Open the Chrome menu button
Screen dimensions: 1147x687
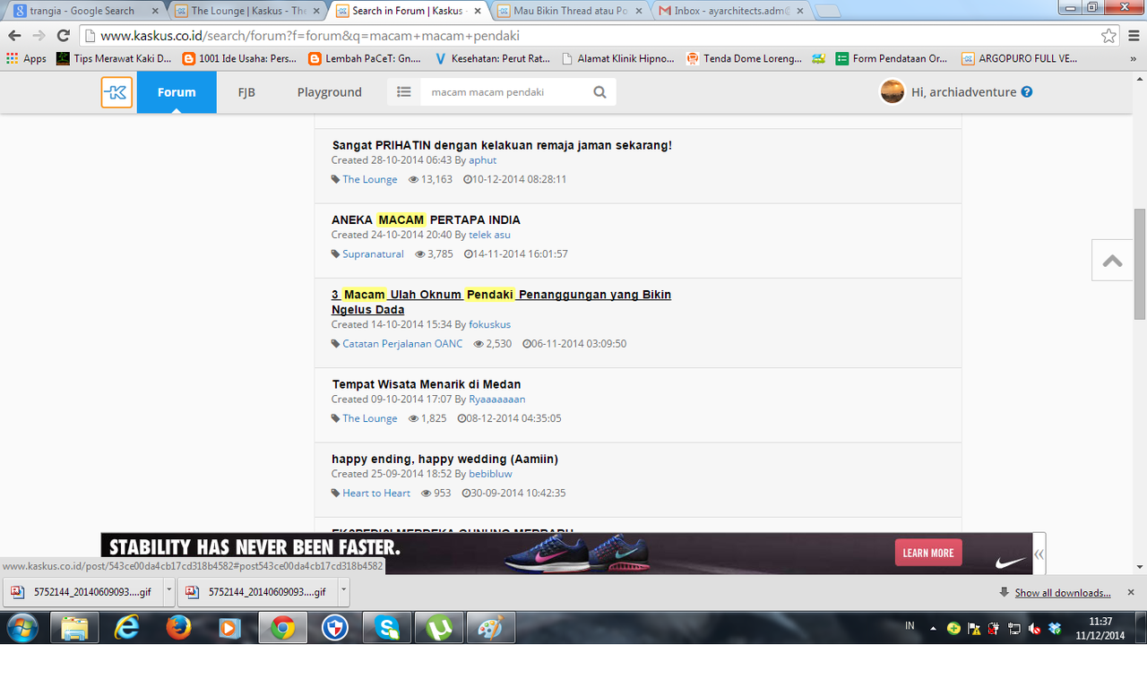tap(1134, 36)
